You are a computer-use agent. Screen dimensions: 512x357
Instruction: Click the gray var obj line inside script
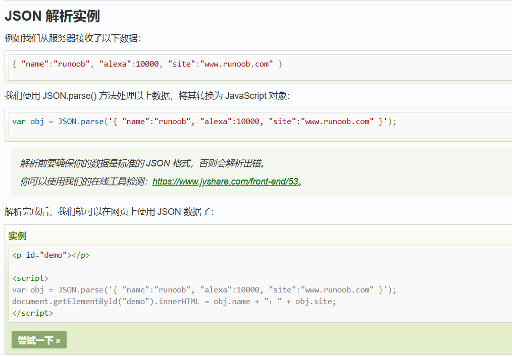click(204, 290)
